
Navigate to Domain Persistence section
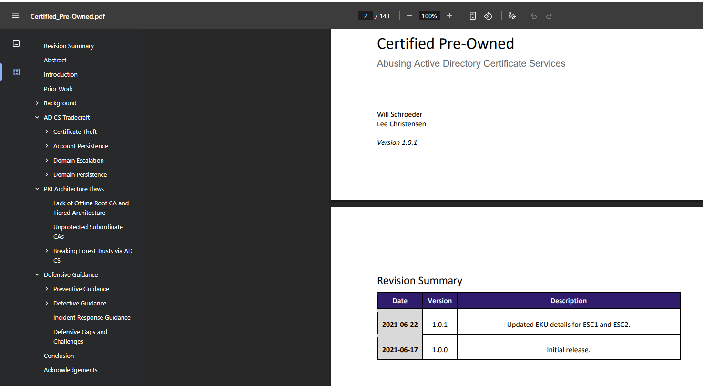(x=80, y=174)
